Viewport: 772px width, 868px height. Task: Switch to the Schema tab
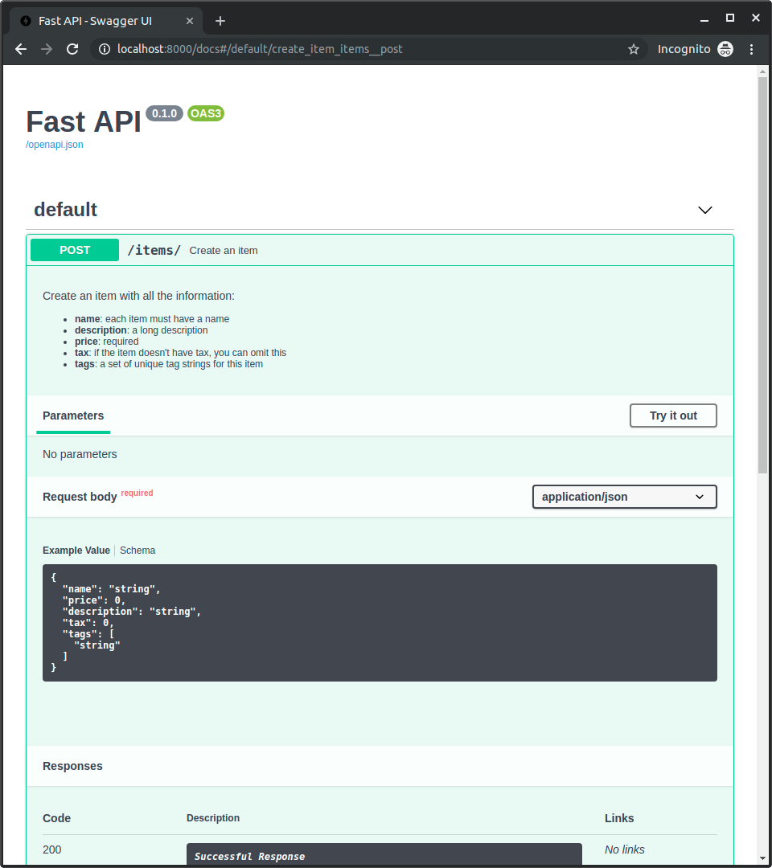click(x=137, y=550)
